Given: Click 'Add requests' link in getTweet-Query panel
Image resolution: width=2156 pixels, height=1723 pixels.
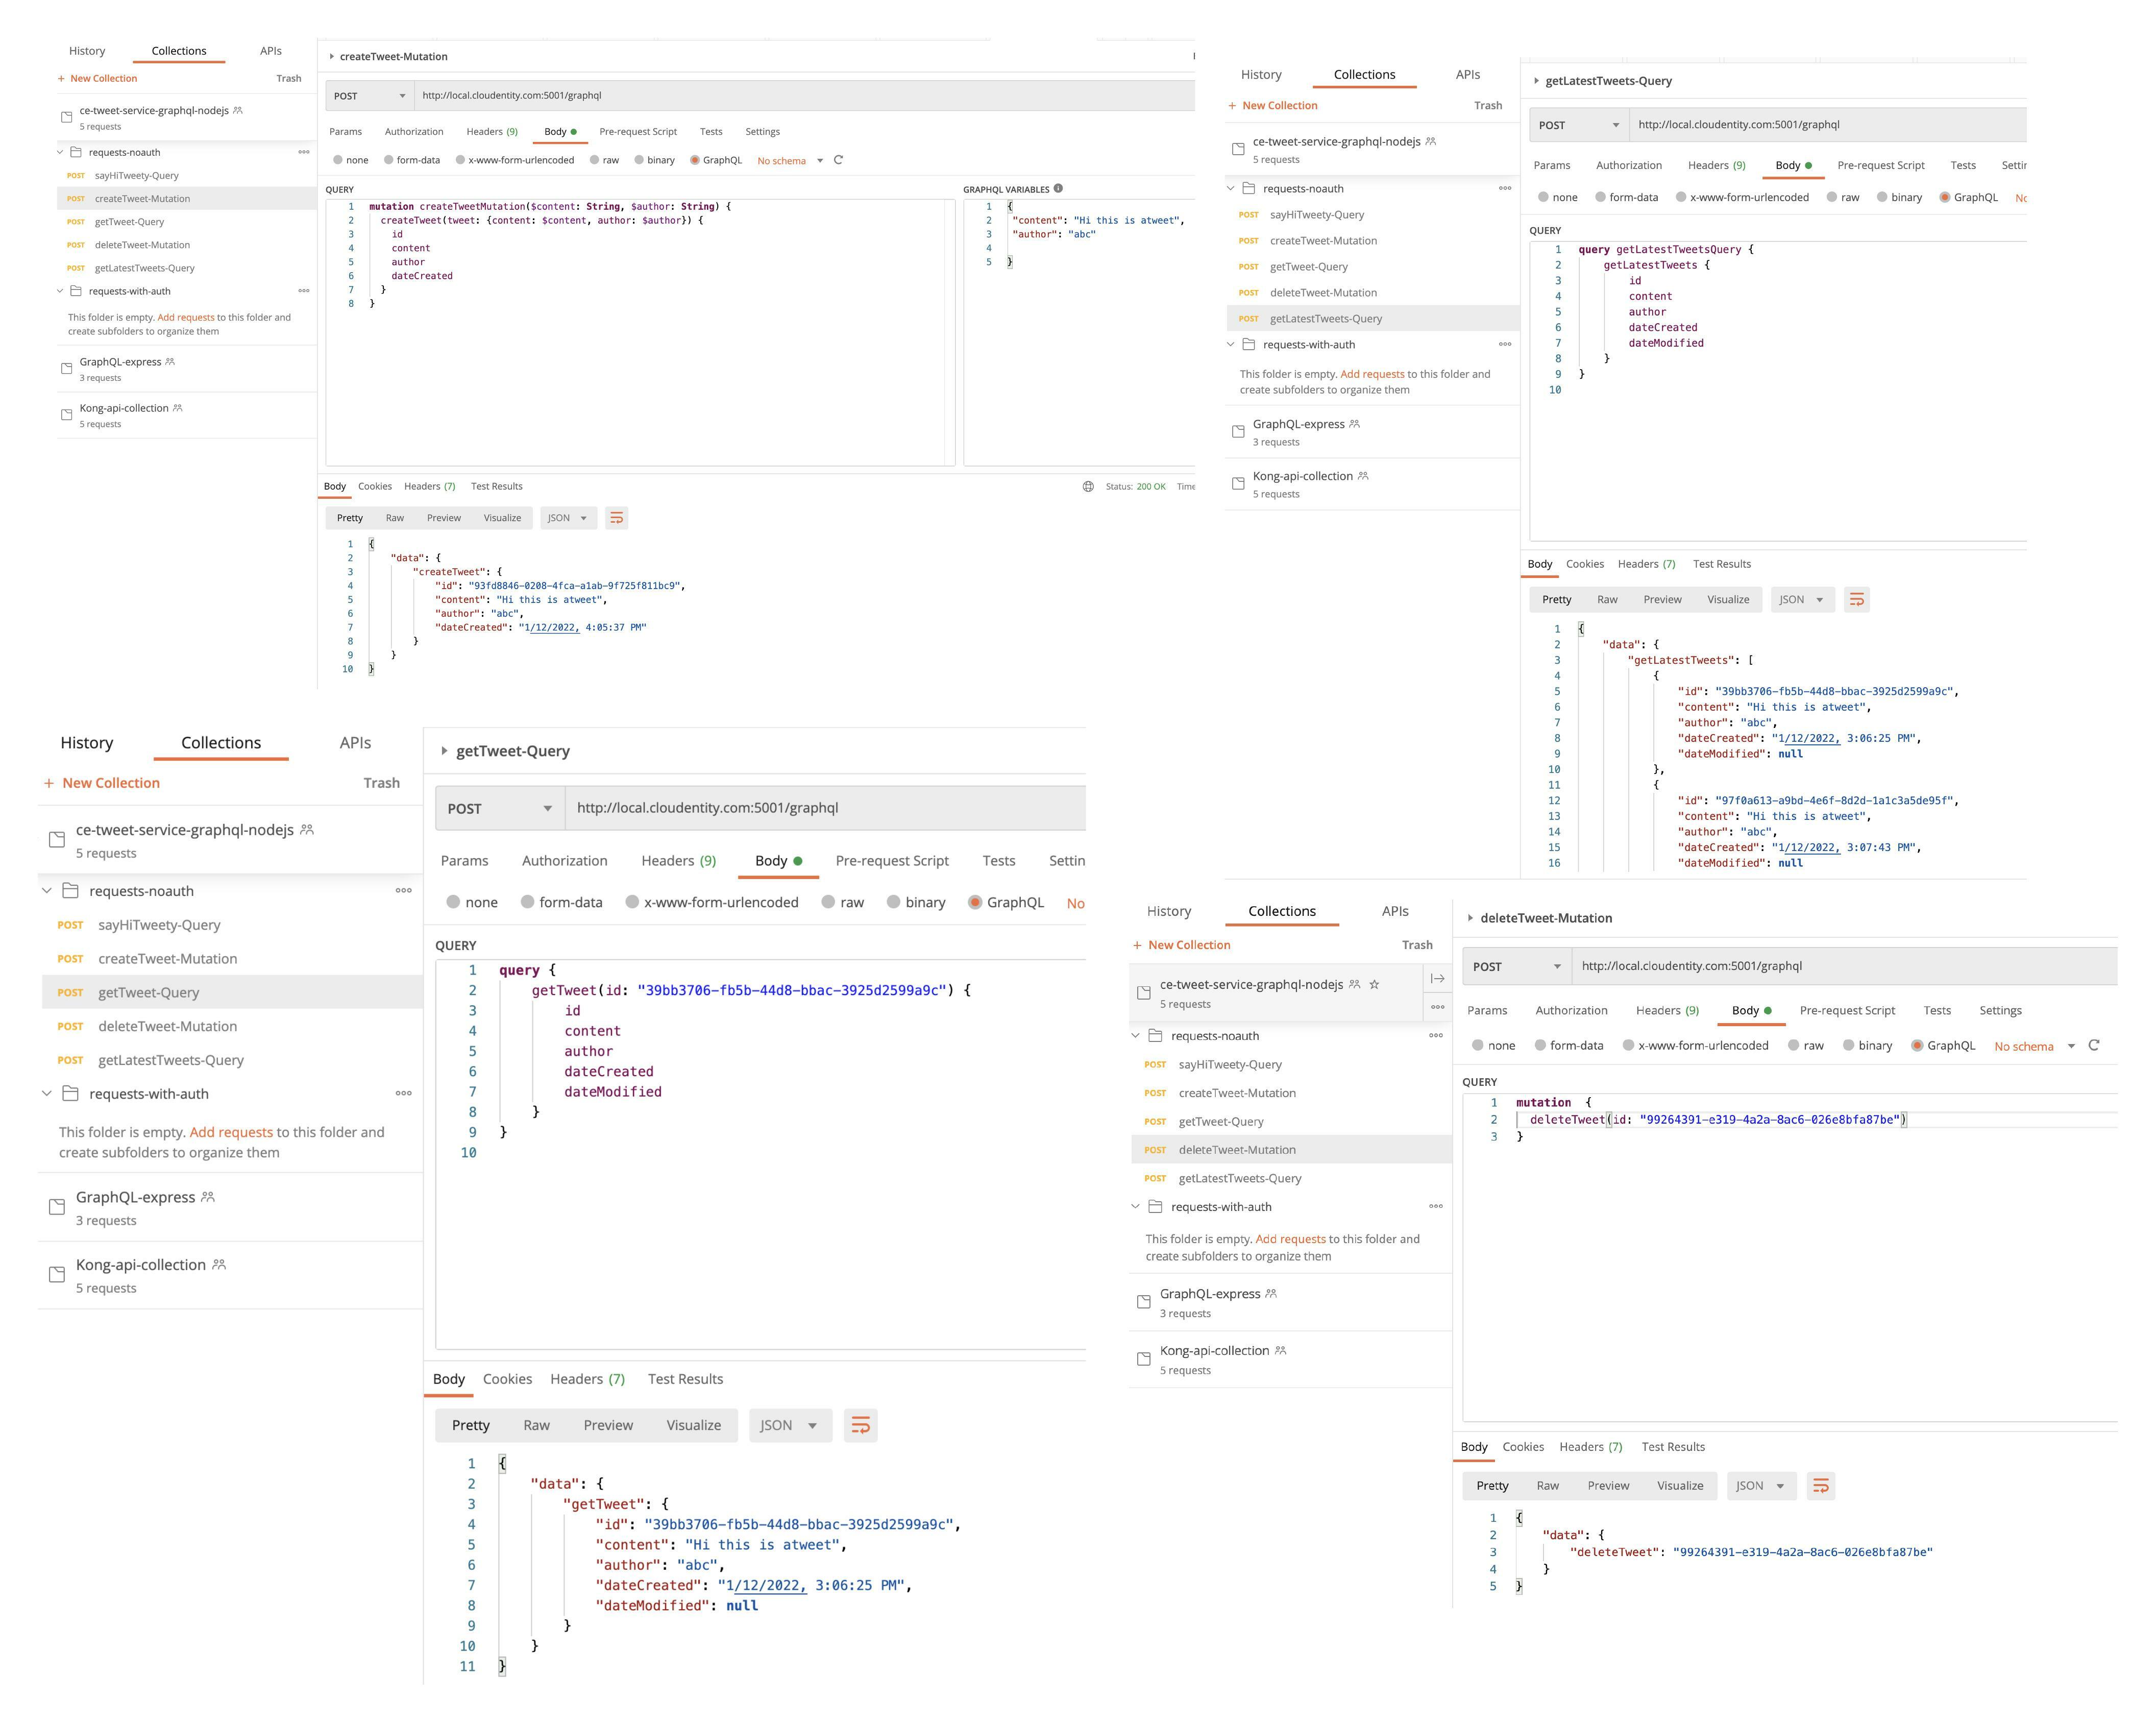Looking at the screenshot, I should [x=231, y=1132].
